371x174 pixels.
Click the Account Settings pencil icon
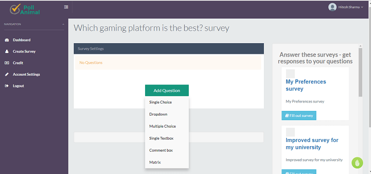point(7,74)
